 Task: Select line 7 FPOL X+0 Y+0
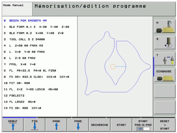coord(20,64)
